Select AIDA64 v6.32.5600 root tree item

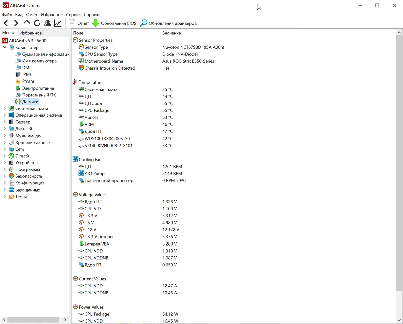[24, 41]
